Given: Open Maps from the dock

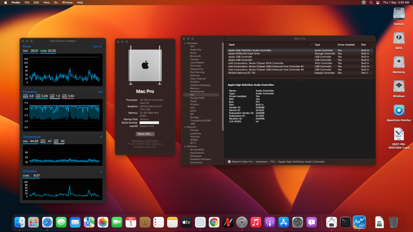Looking at the screenshot, I should [89, 222].
